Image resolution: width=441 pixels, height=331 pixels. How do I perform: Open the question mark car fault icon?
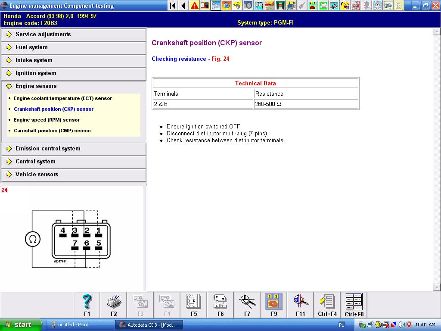click(344, 5)
